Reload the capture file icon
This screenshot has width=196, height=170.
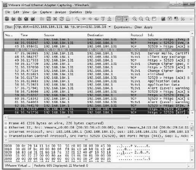pyautogui.click(x=62, y=19)
